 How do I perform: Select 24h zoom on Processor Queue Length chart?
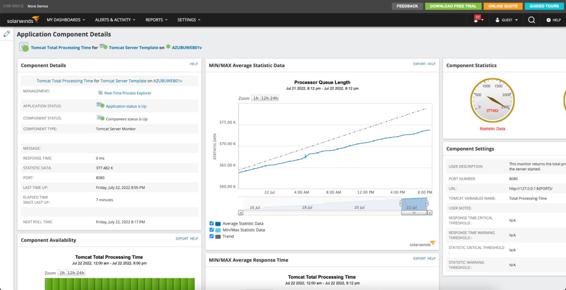(x=274, y=98)
